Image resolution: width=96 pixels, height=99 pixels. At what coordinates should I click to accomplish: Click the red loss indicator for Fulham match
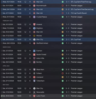point(63,73)
